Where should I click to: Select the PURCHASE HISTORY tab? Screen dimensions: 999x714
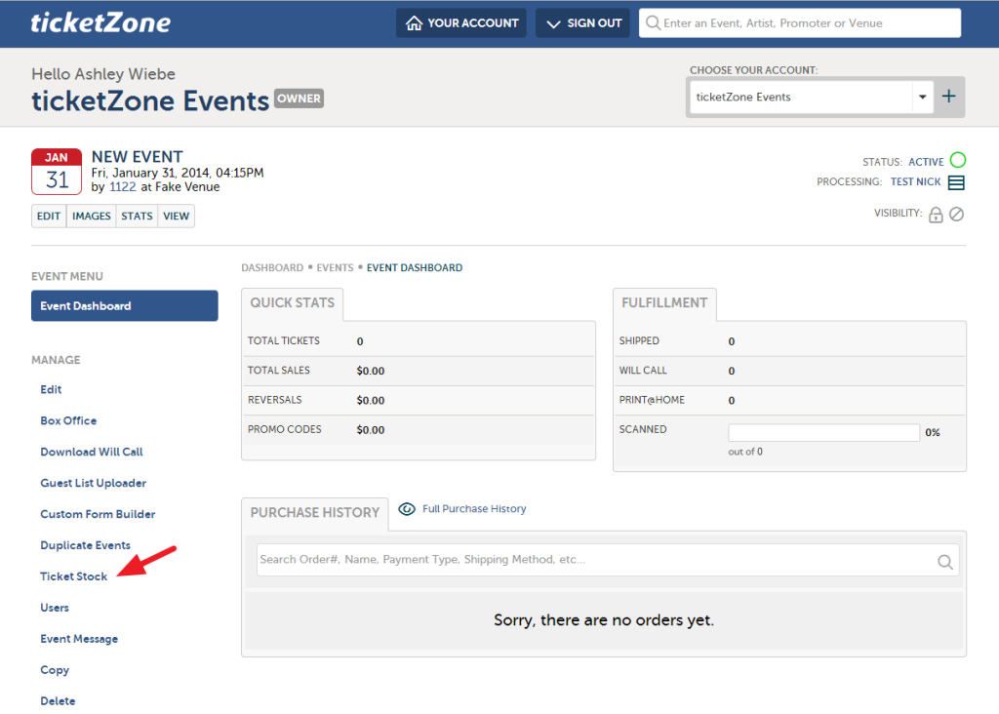(x=315, y=513)
